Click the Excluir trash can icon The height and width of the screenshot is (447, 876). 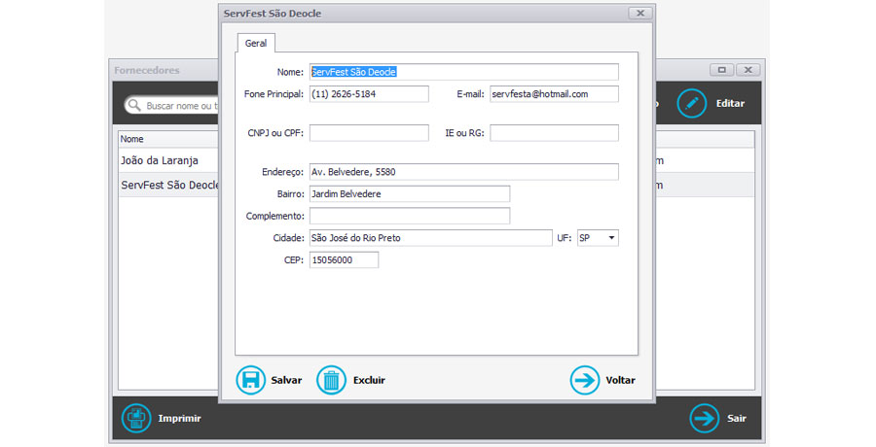coord(331,380)
